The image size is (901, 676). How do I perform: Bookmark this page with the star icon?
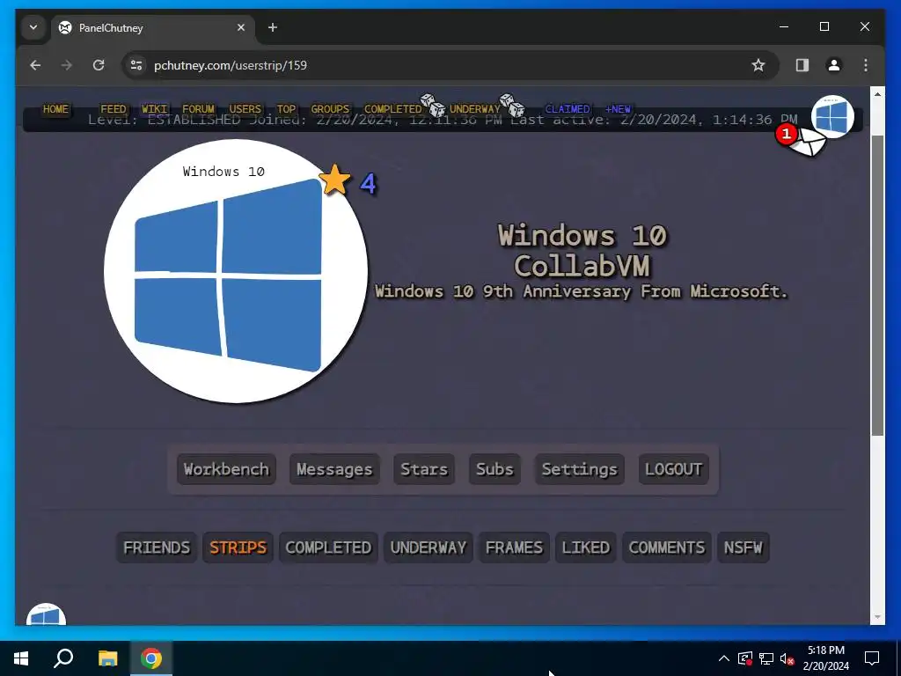pos(758,65)
